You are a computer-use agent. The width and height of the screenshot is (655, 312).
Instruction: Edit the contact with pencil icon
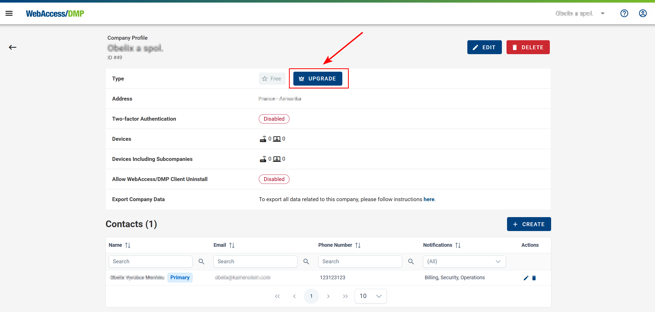pyautogui.click(x=526, y=278)
